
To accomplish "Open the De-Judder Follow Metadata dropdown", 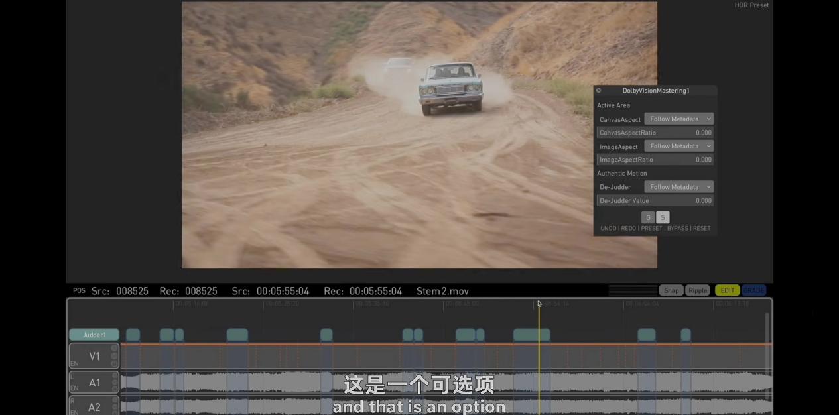I will [x=678, y=187].
